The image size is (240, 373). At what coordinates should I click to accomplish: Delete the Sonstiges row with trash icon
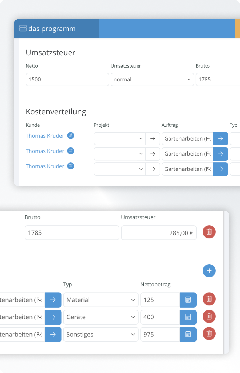point(209,333)
